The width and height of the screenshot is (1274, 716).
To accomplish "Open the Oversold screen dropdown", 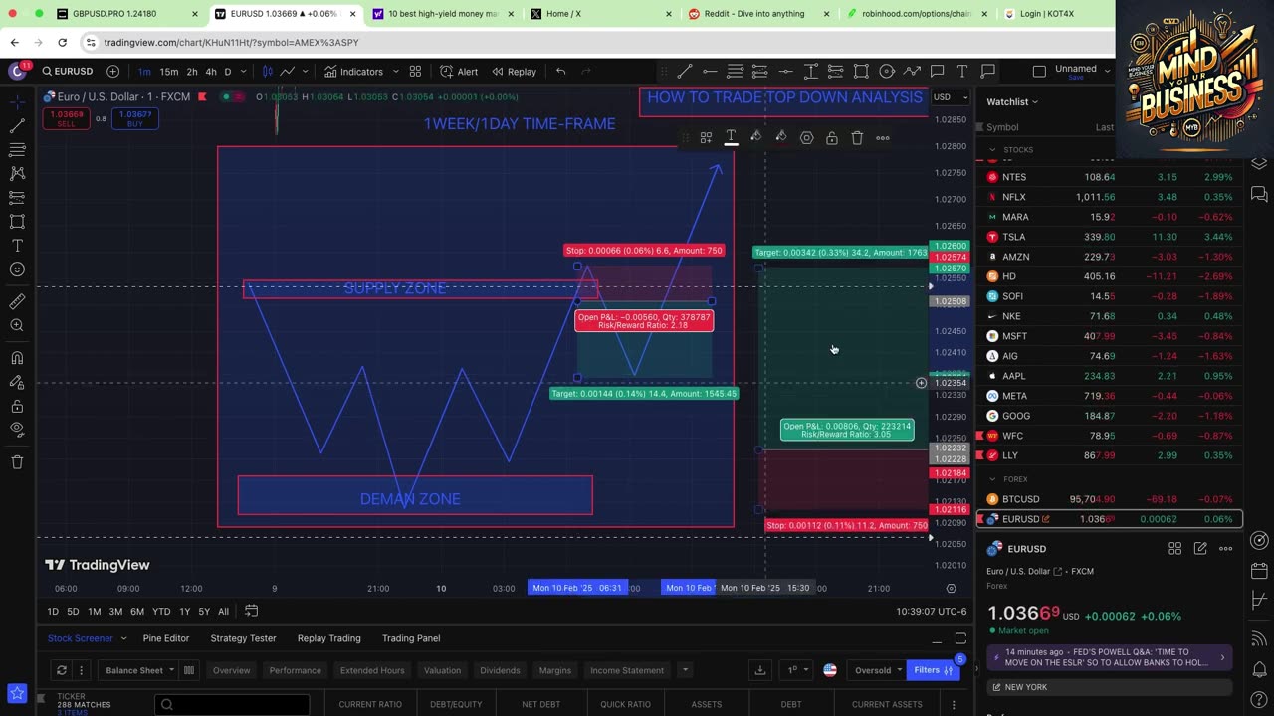I will coord(879,670).
